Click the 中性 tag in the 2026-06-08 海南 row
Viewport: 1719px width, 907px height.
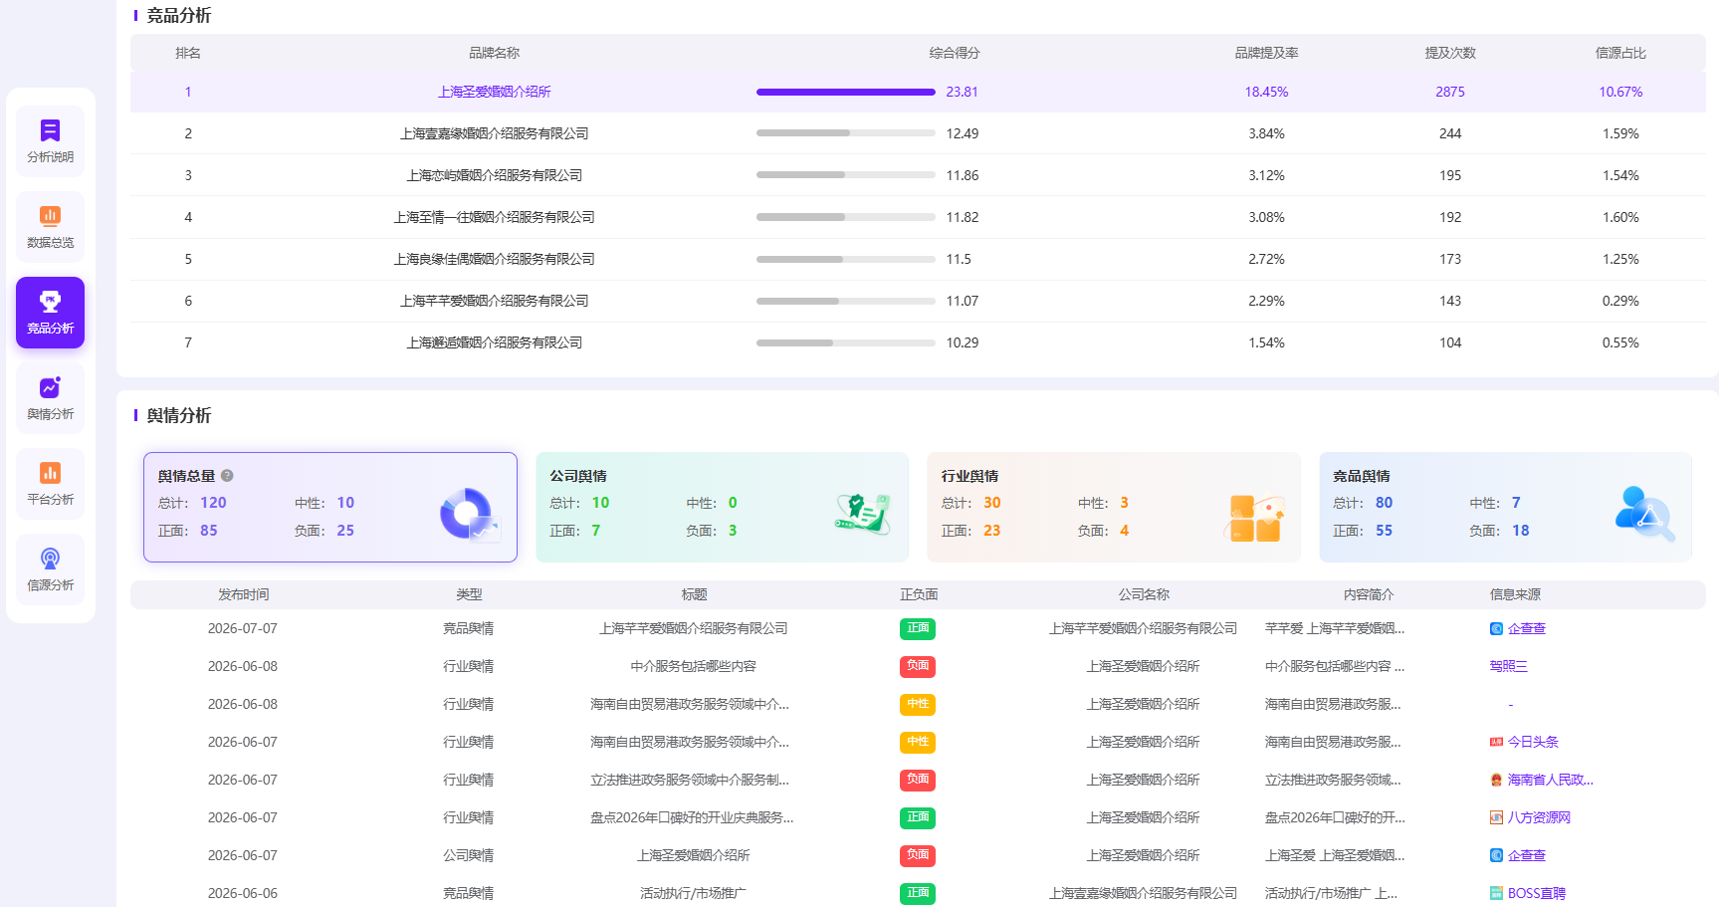(x=918, y=704)
